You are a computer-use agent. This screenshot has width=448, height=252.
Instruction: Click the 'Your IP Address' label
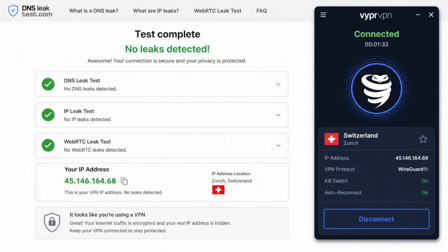(x=87, y=169)
